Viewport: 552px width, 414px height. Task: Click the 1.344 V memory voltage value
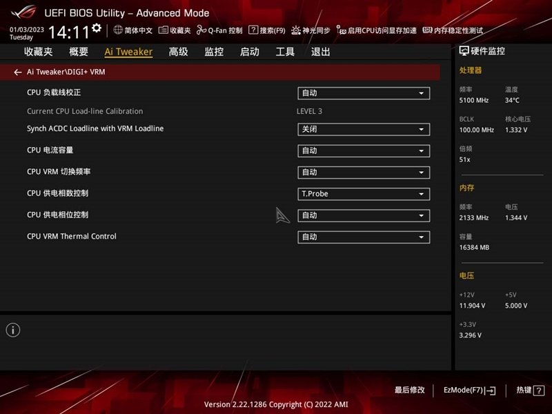click(x=516, y=217)
